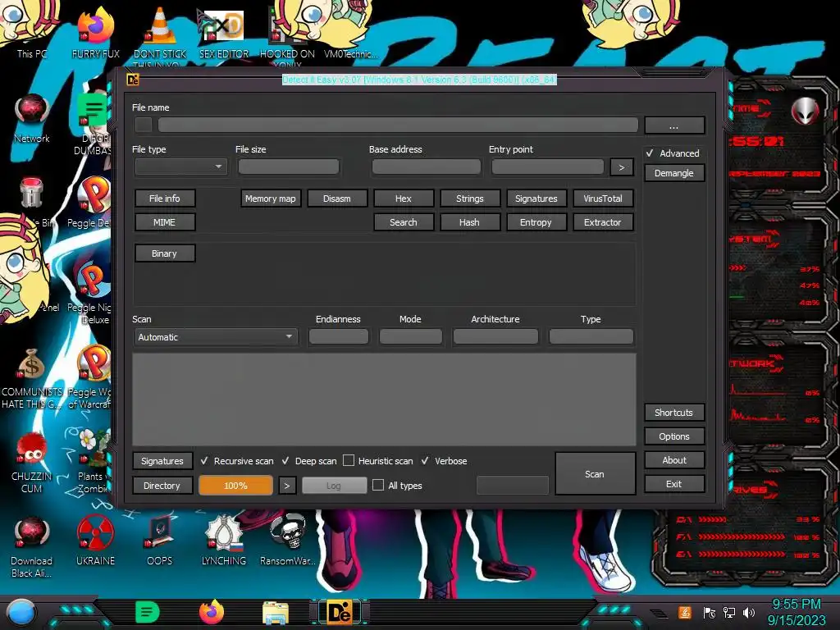Click the VirusTotal button
This screenshot has height=630, width=840.
coord(603,199)
